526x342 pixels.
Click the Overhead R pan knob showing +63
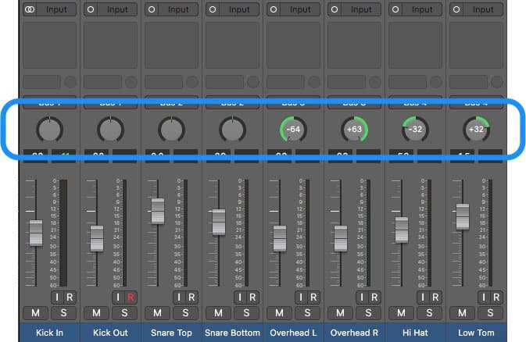coord(355,130)
